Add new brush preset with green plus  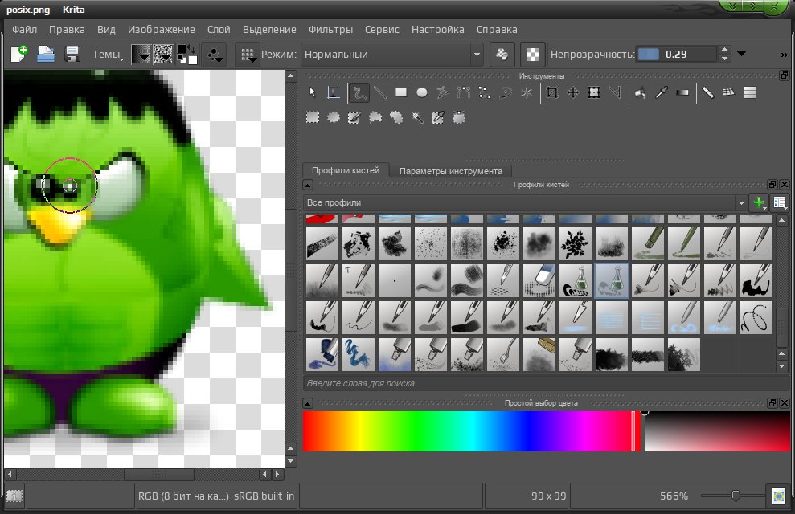point(759,202)
